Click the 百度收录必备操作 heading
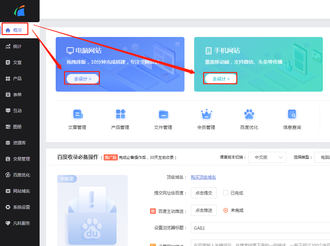The image size is (330, 246). [x=78, y=157]
